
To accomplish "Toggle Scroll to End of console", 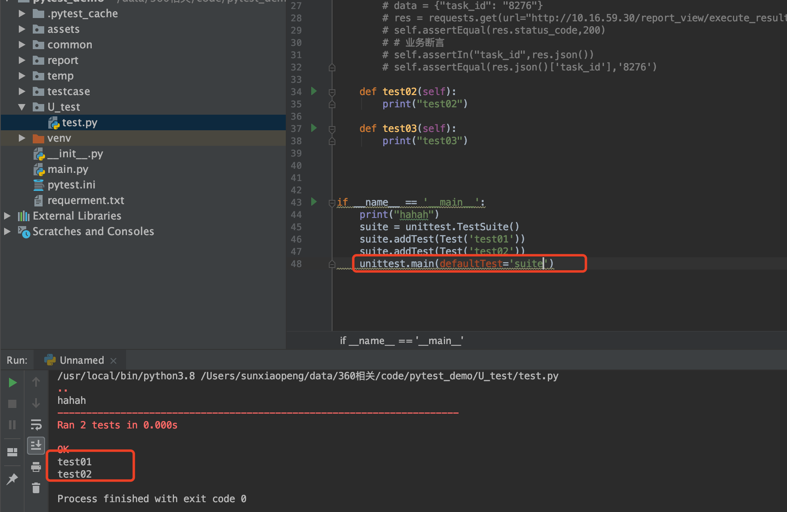I will 36,445.
